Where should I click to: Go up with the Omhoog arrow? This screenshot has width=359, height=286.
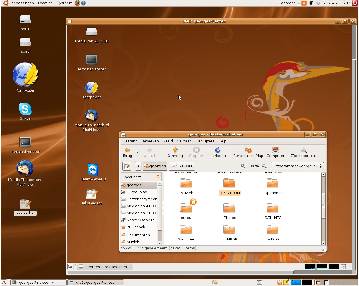point(175,152)
